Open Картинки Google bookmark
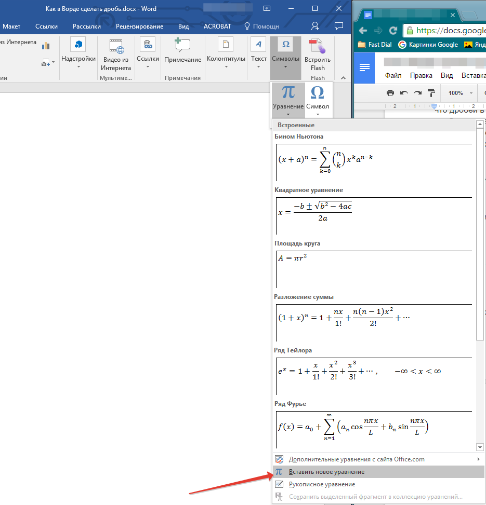Screen dimensions: 486x505 tap(428, 45)
